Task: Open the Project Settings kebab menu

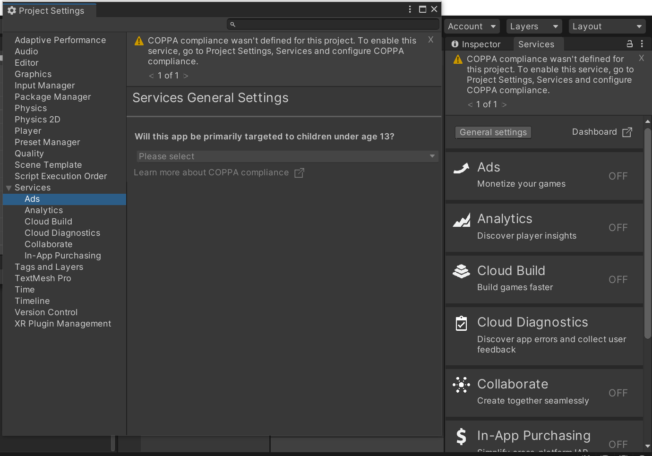Action: point(410,9)
